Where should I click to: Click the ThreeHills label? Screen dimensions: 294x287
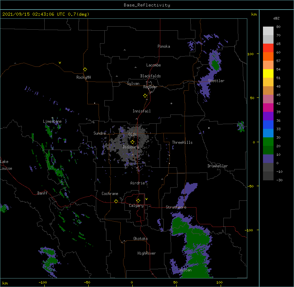pos(182,142)
